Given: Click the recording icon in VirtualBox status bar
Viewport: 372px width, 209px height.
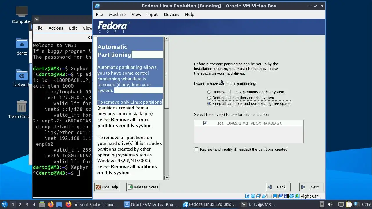Looking at the screenshot, I should pos(280,196).
